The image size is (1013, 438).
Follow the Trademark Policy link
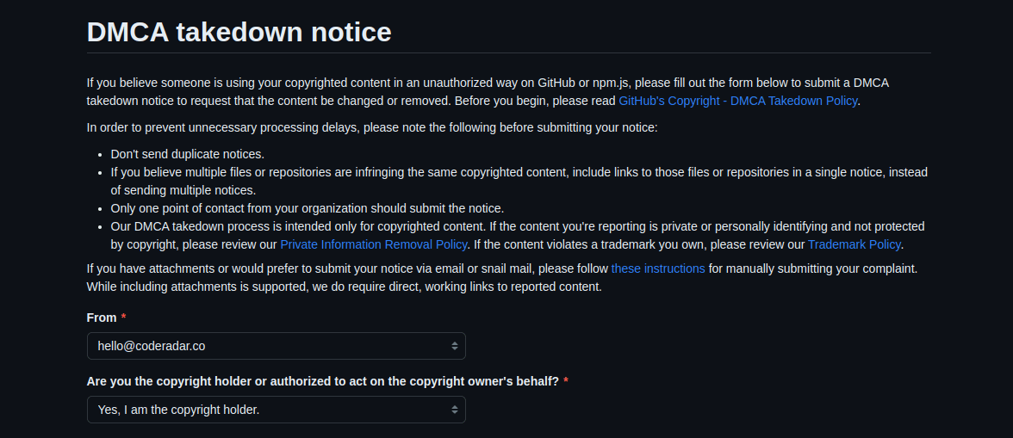point(854,244)
